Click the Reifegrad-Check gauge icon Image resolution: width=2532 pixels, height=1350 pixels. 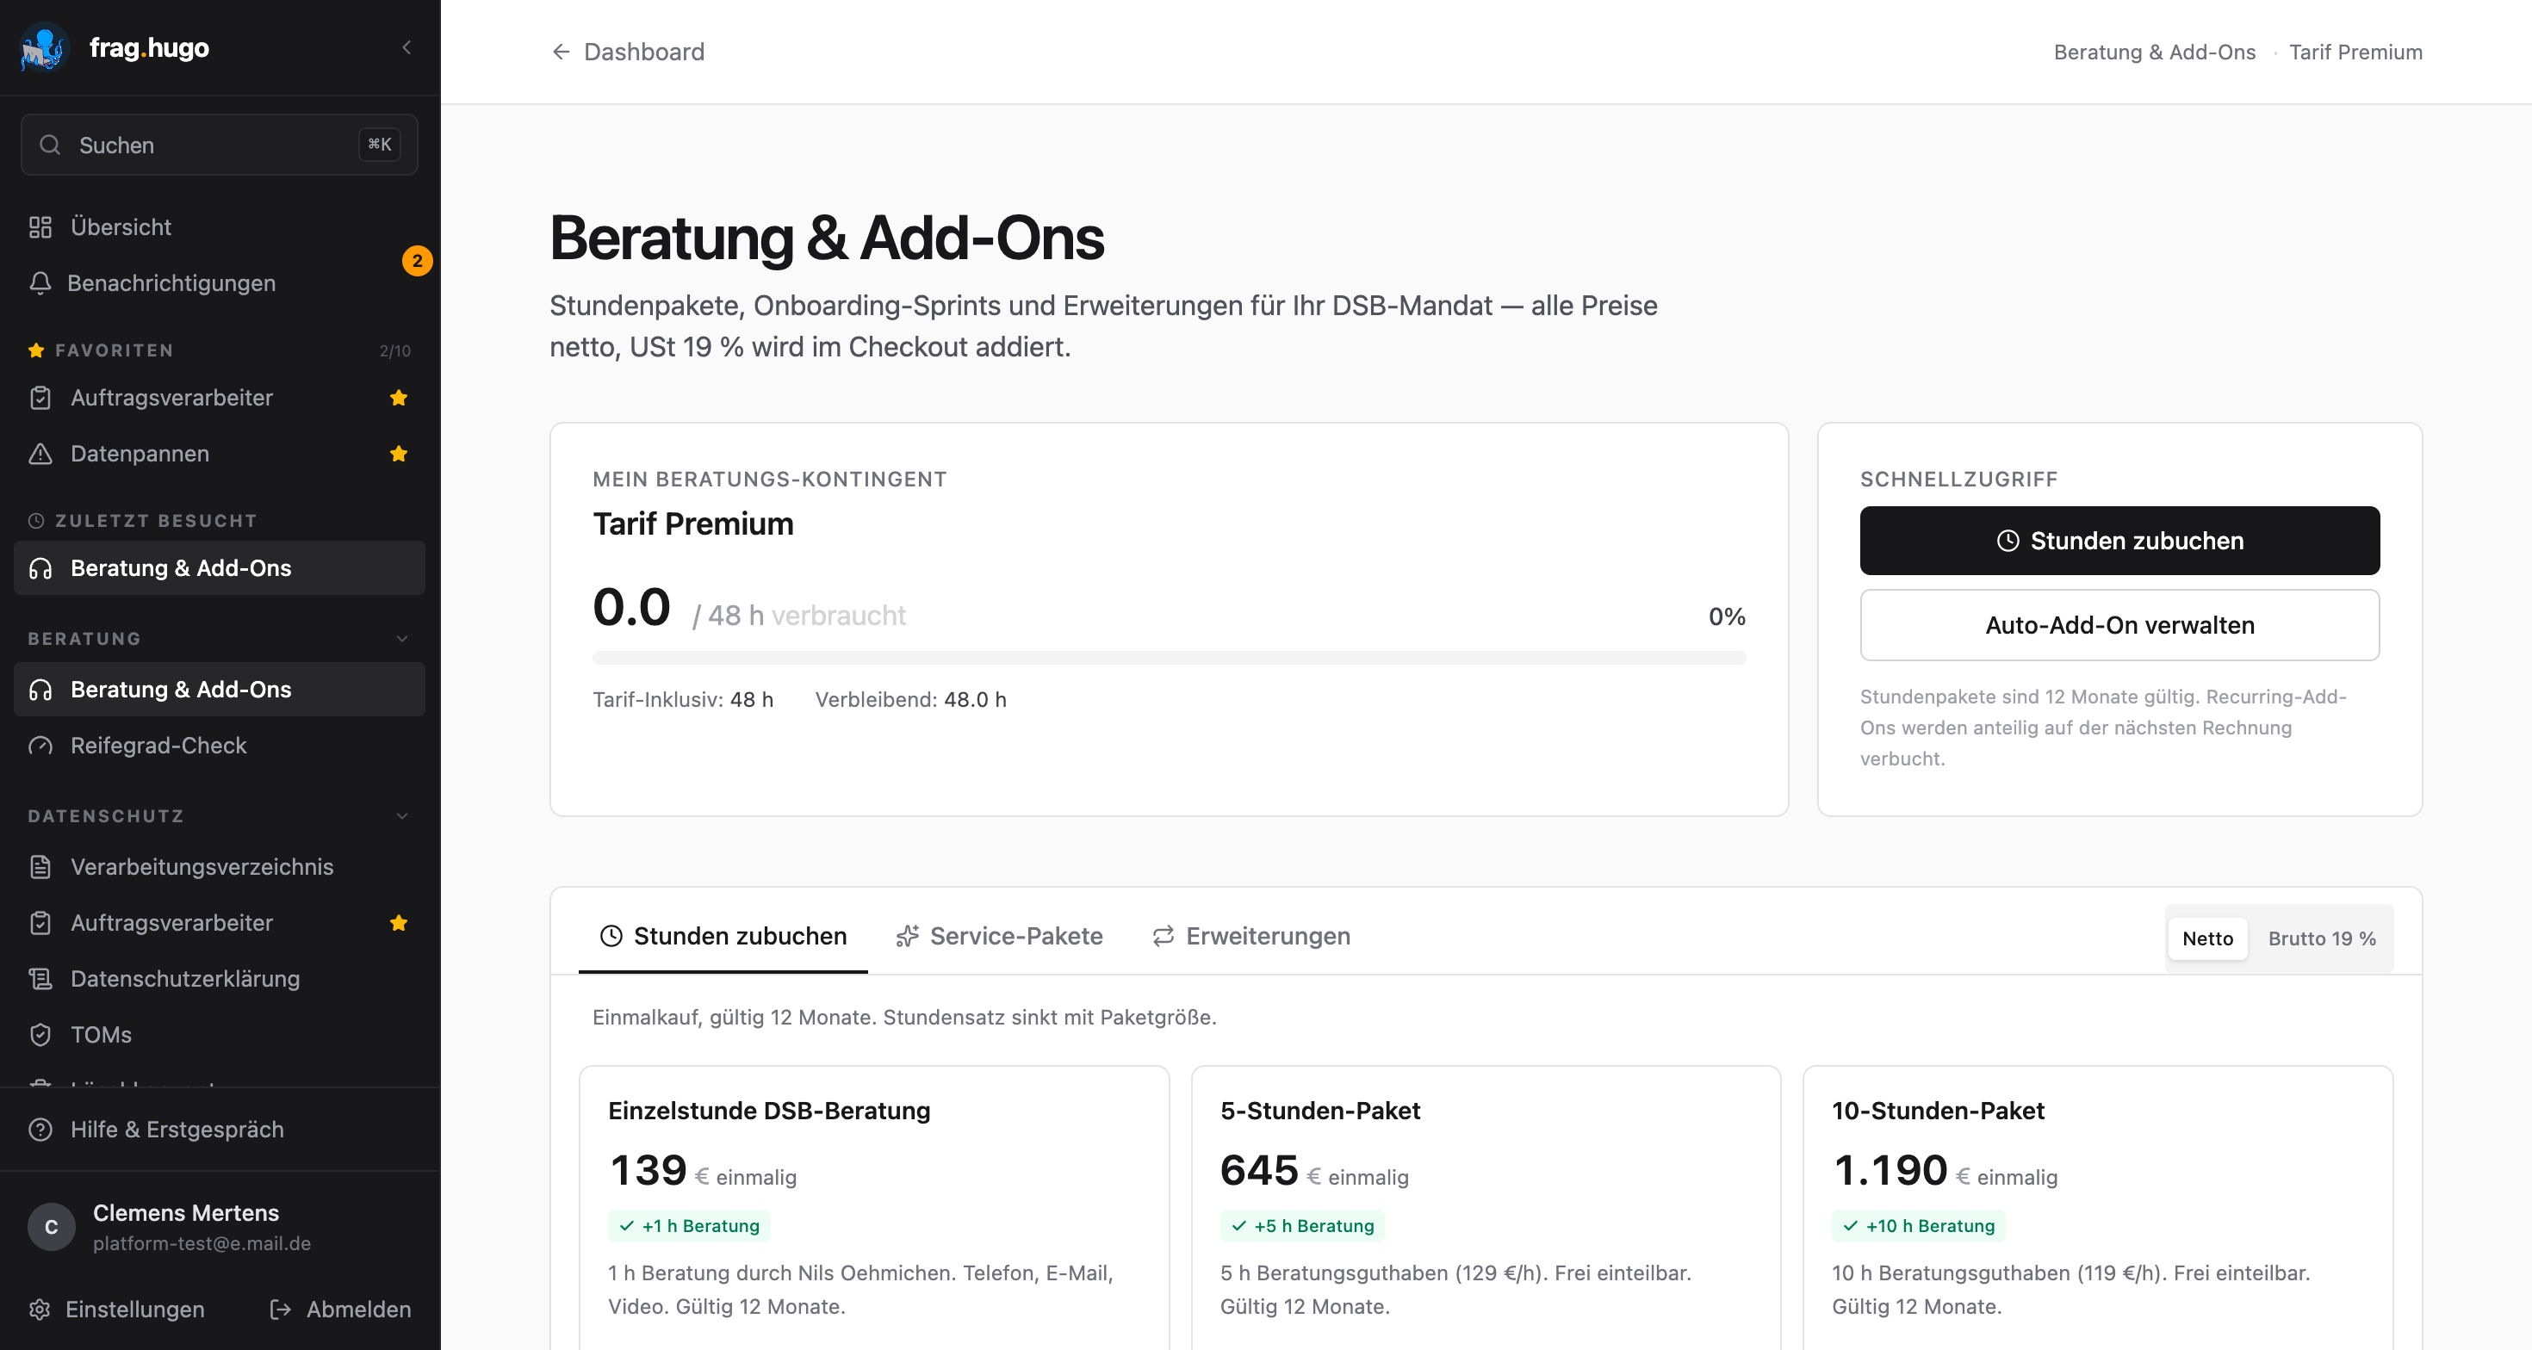tap(40, 746)
